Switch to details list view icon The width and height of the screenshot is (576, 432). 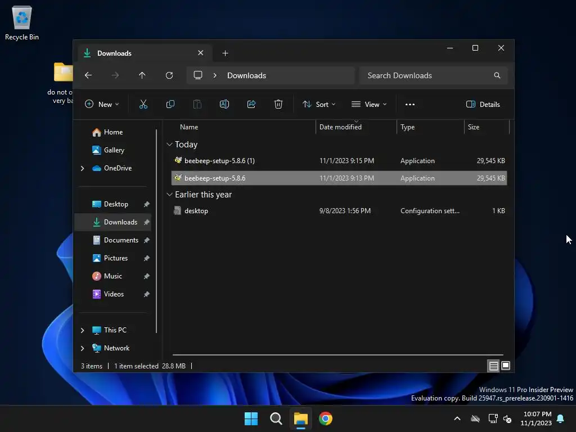(x=493, y=366)
